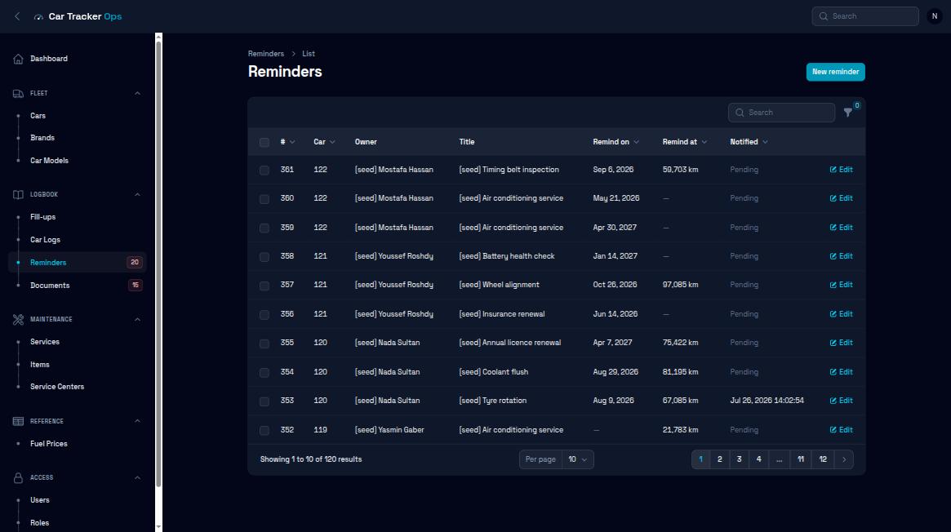The image size is (951, 532).
Task: Click the pencil icon for reminder 352
Action: (x=833, y=430)
